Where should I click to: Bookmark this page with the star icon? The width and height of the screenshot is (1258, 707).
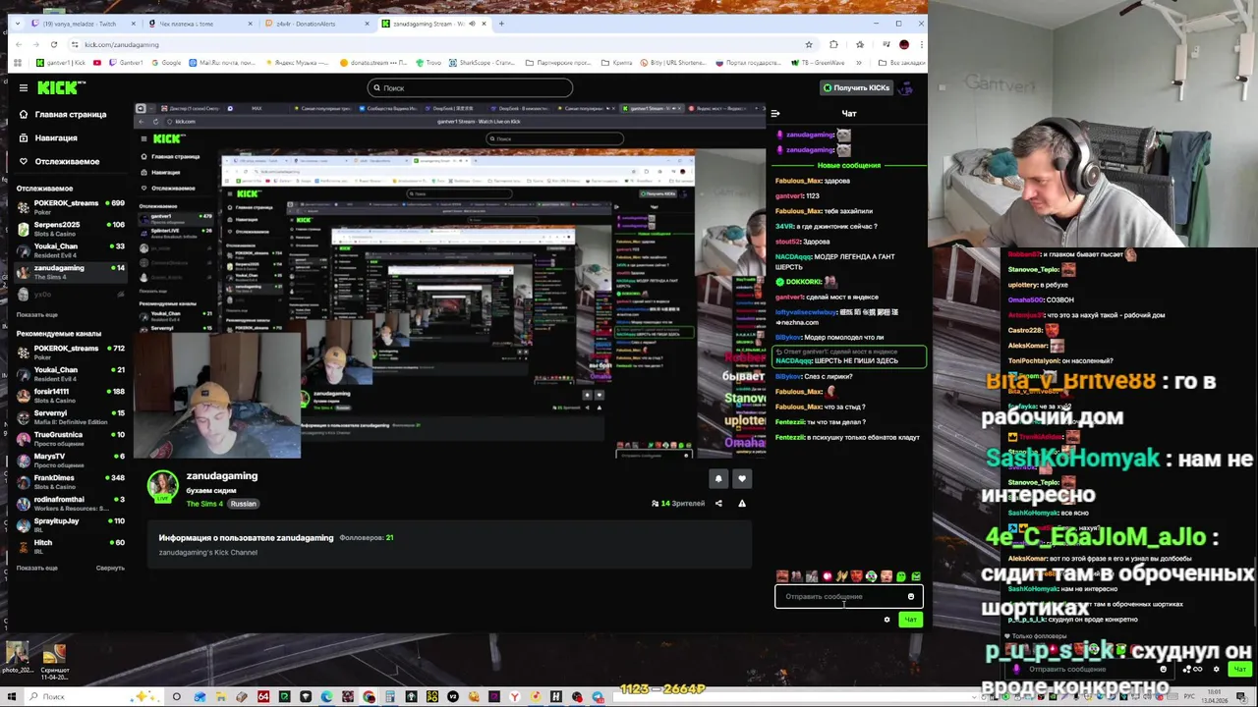coord(809,44)
